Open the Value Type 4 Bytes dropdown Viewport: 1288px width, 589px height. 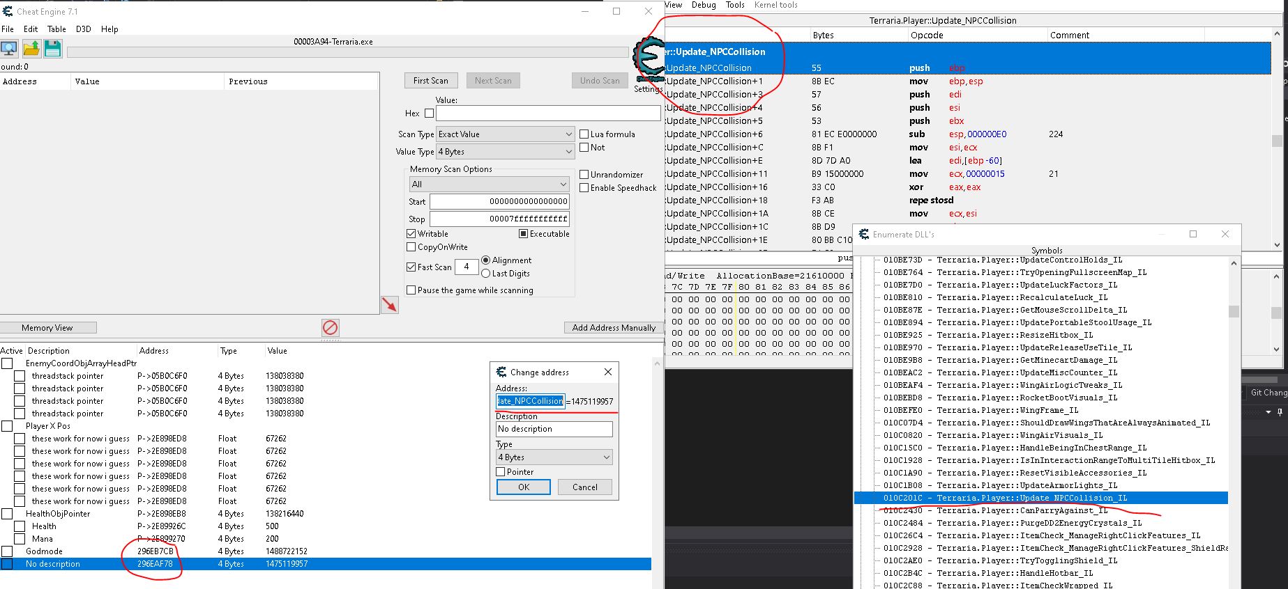[505, 152]
